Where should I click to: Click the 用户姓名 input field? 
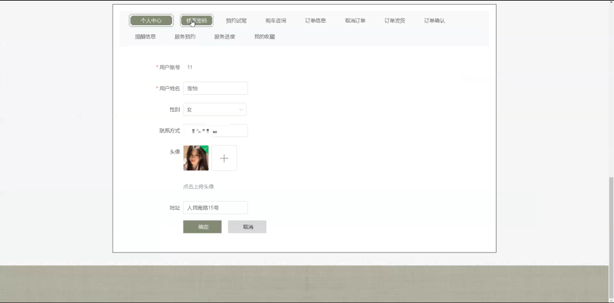click(215, 88)
